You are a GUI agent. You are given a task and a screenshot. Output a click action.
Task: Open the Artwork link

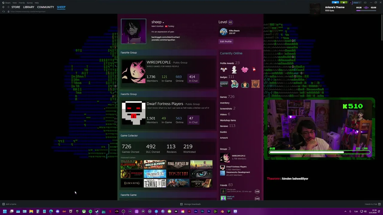[224, 138]
